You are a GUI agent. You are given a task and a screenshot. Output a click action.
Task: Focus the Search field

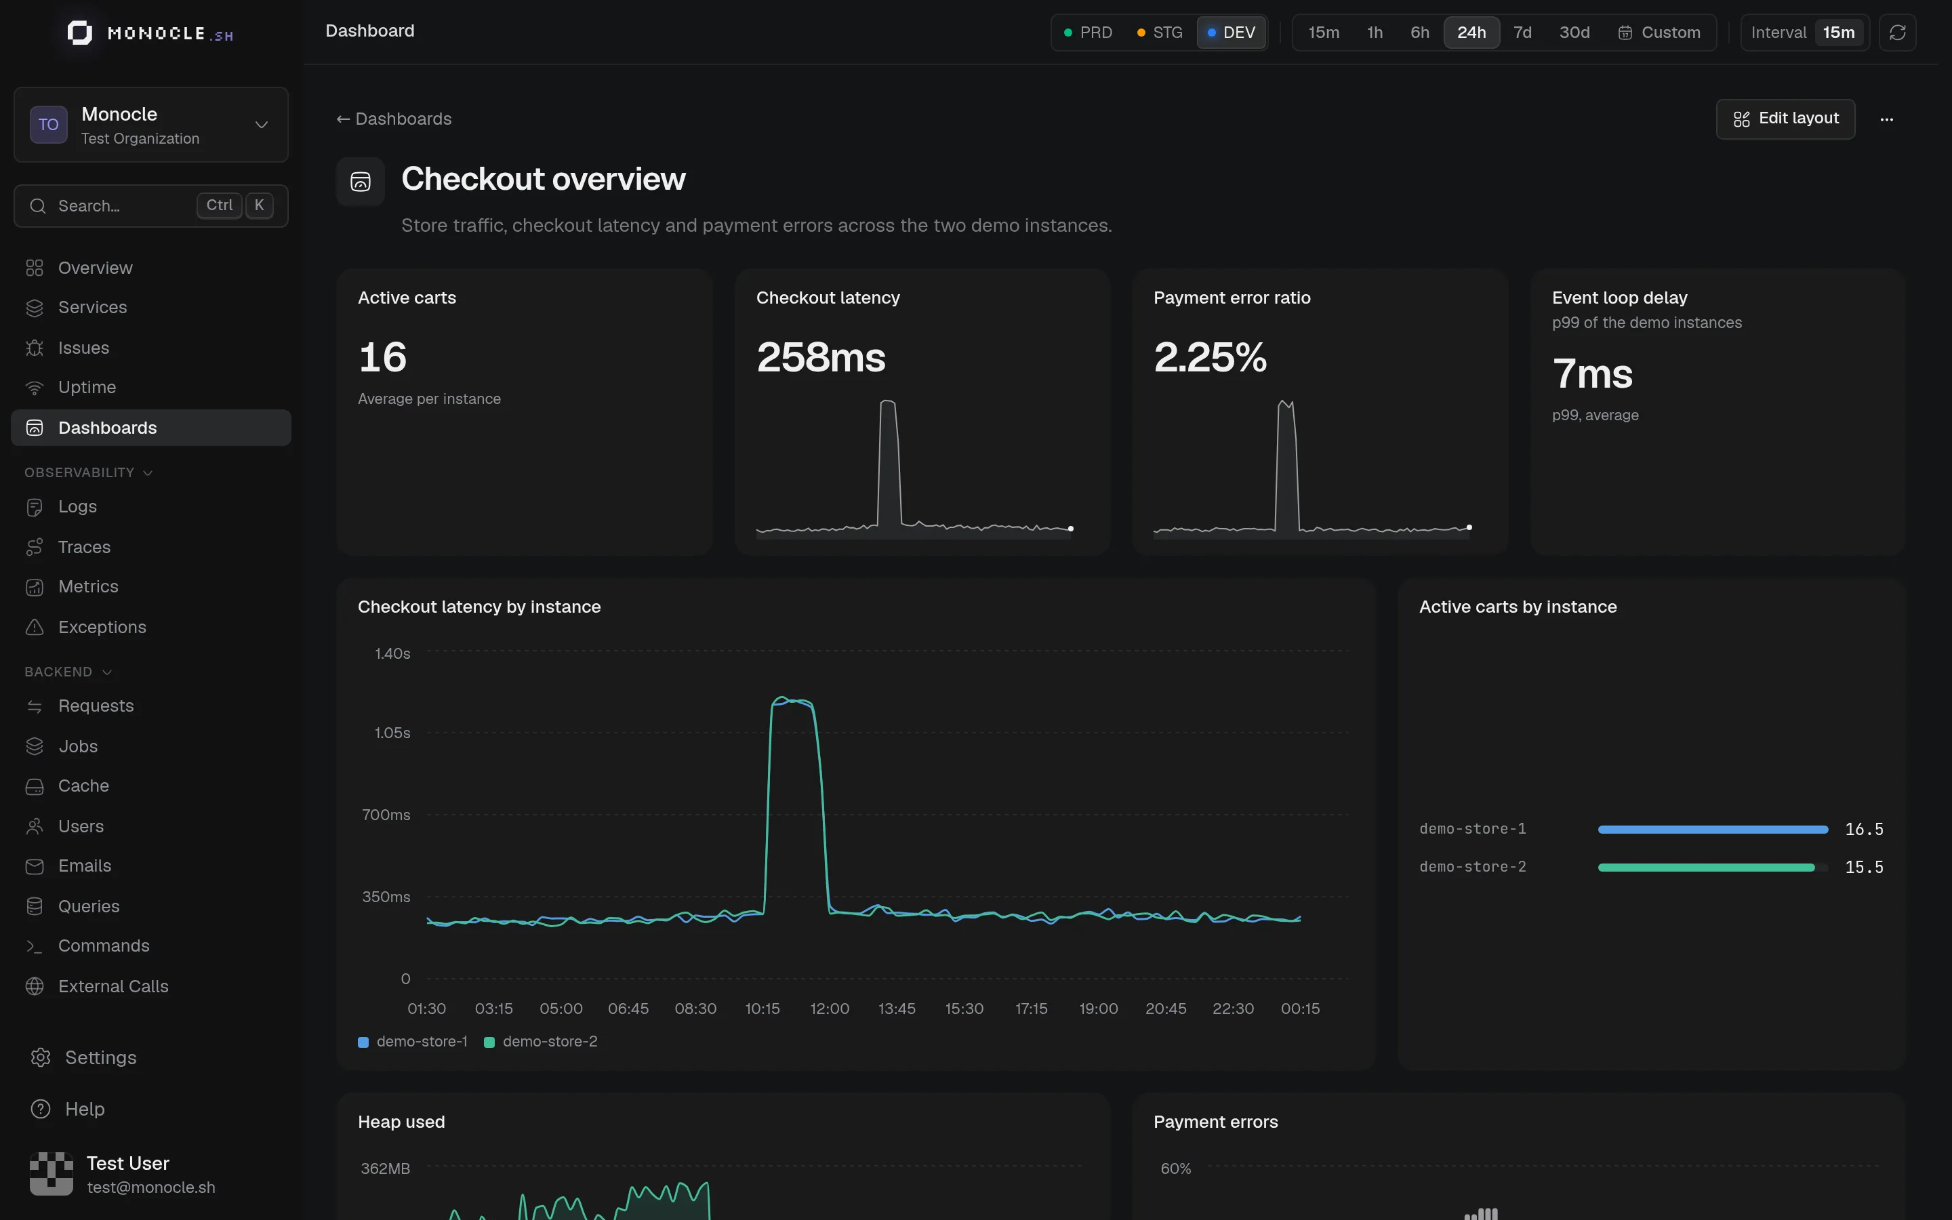151,206
